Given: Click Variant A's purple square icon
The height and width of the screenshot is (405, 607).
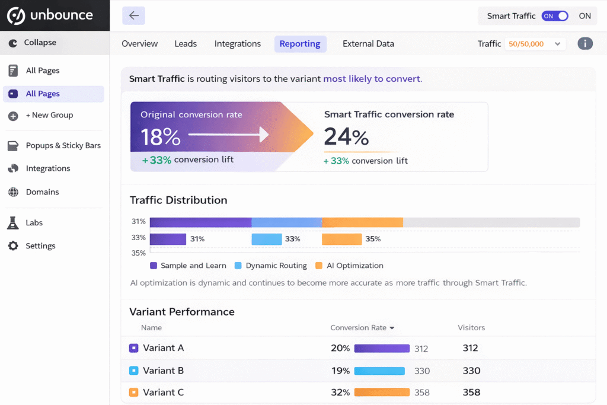Looking at the screenshot, I should [133, 348].
